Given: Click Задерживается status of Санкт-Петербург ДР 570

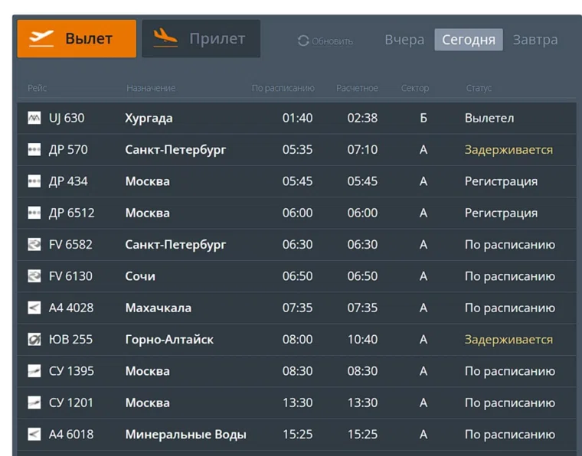Looking at the screenshot, I should tap(508, 150).
